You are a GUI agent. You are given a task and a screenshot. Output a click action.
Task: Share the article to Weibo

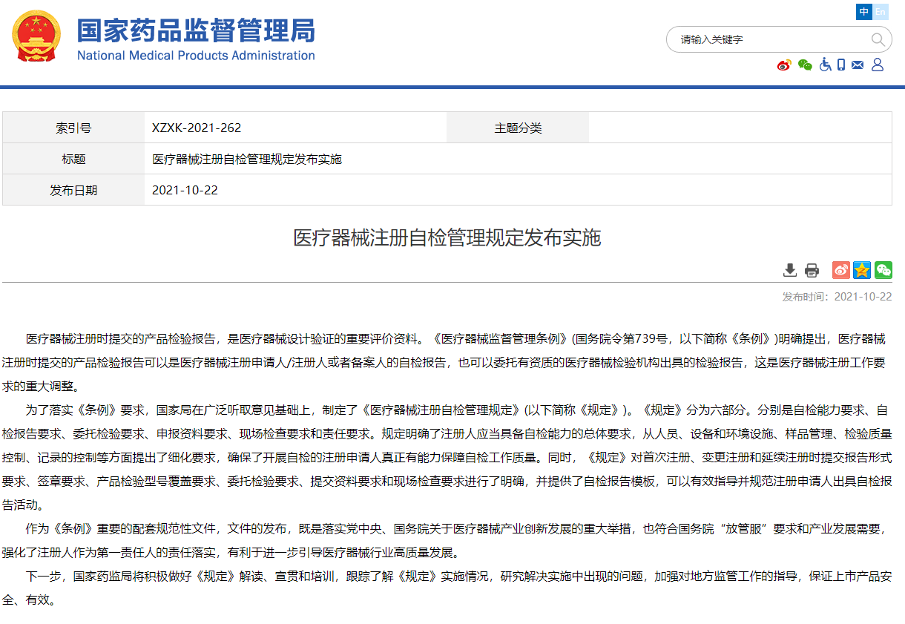[x=840, y=270]
